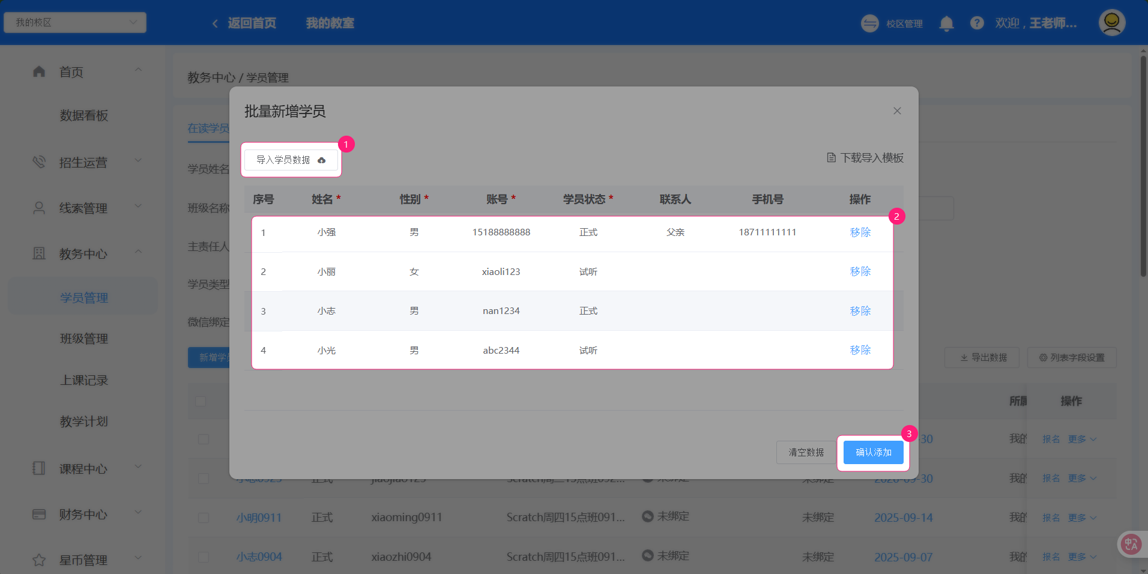Click the download template document icon
Viewport: 1148px width, 574px height.
pyautogui.click(x=831, y=158)
